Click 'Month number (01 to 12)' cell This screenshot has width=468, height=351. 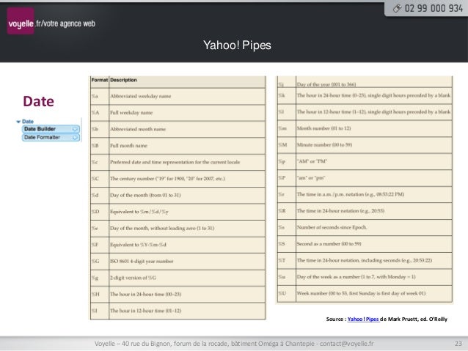coord(374,128)
